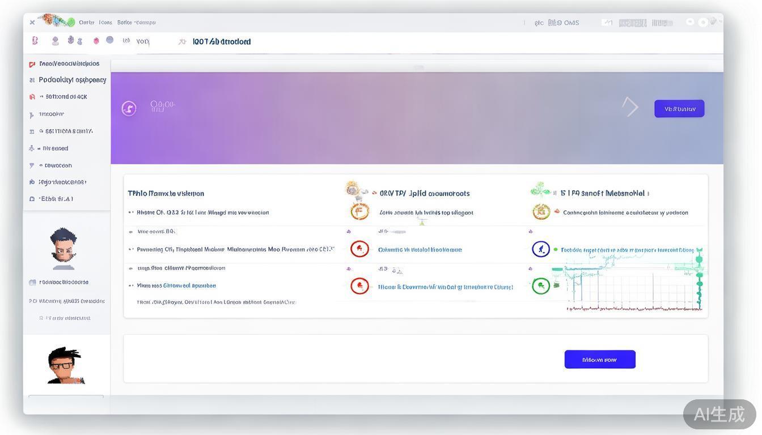Viewport: 762px width, 435px height.
Task: Click the circular icon in the purple banner
Action: pos(129,108)
